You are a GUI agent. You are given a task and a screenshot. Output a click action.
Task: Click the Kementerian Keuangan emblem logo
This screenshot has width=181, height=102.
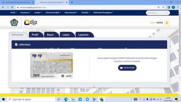[x=14, y=22]
